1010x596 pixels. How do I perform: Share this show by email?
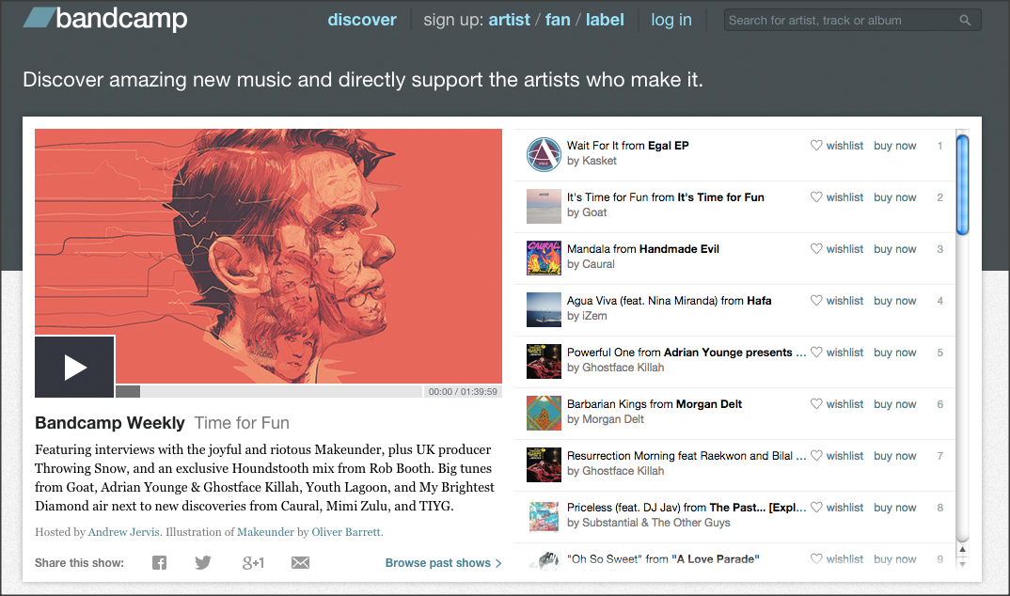tap(300, 562)
